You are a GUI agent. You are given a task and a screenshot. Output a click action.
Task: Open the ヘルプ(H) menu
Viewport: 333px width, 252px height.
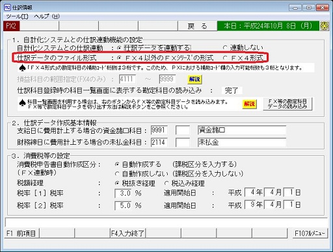point(47,16)
